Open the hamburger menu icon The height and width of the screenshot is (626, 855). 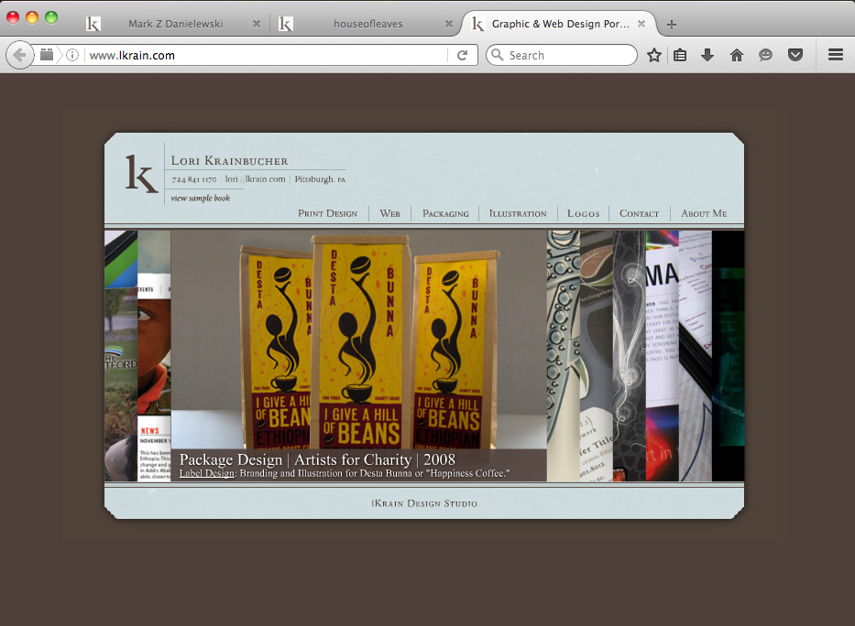836,55
